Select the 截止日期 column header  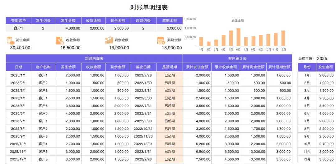(143, 67)
